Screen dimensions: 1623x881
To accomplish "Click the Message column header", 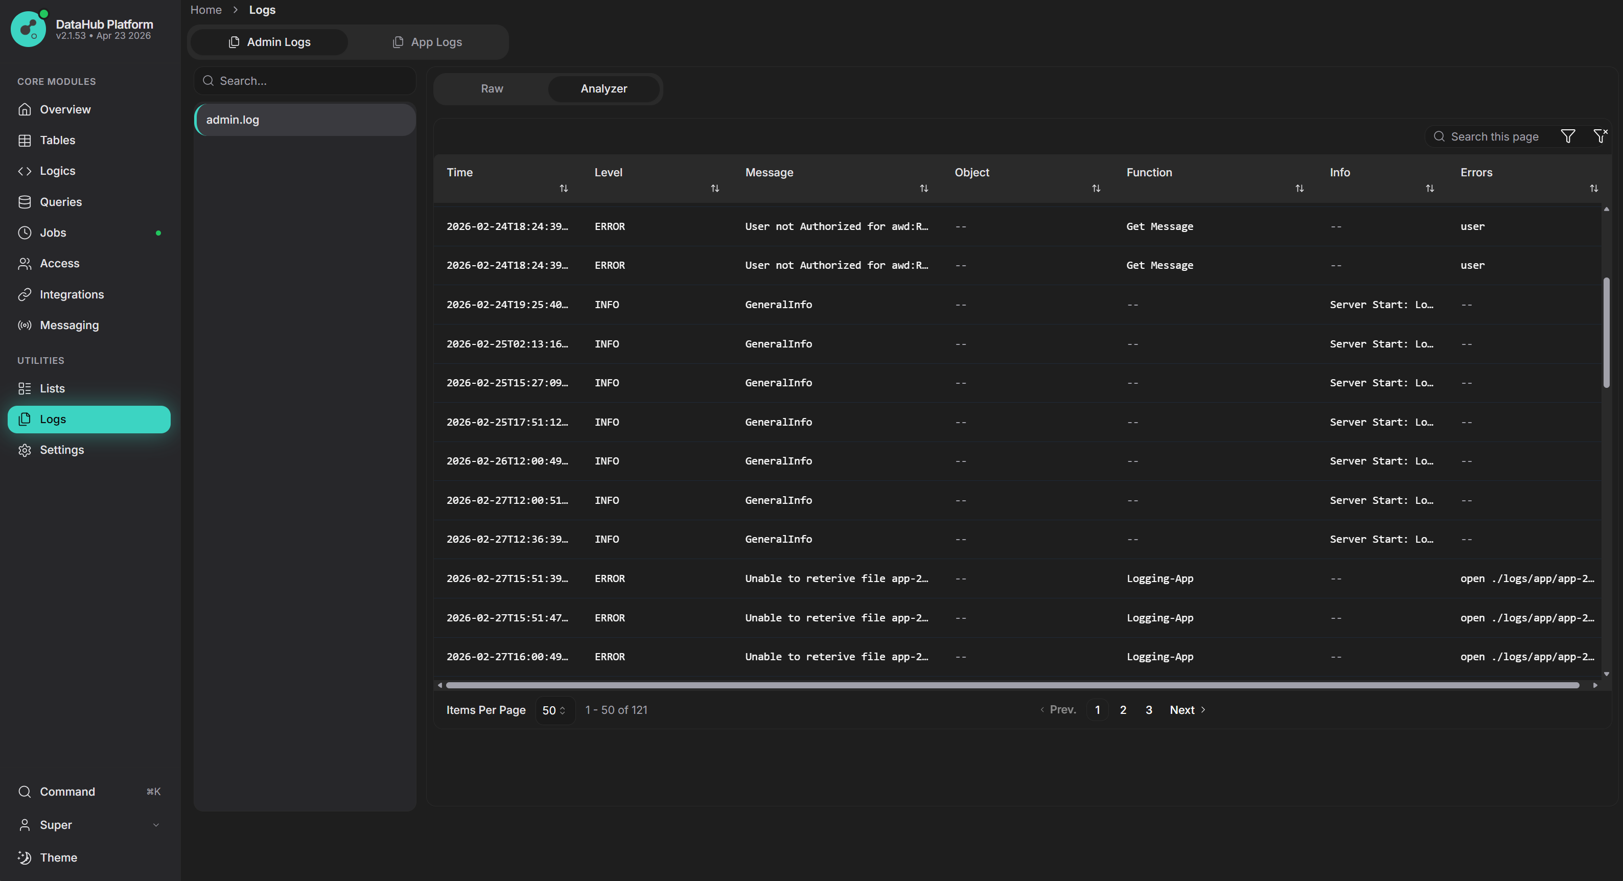I will (769, 172).
